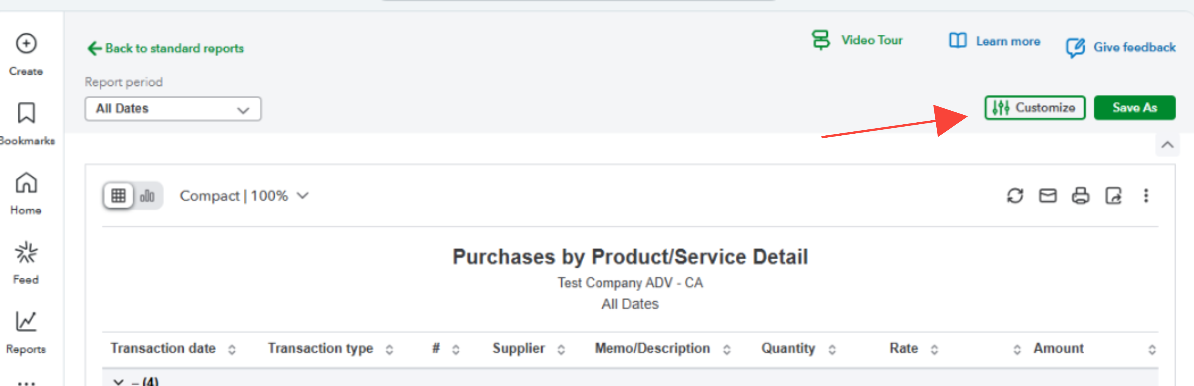The height and width of the screenshot is (386, 1194).
Task: Click the Customize button
Action: 1035,108
